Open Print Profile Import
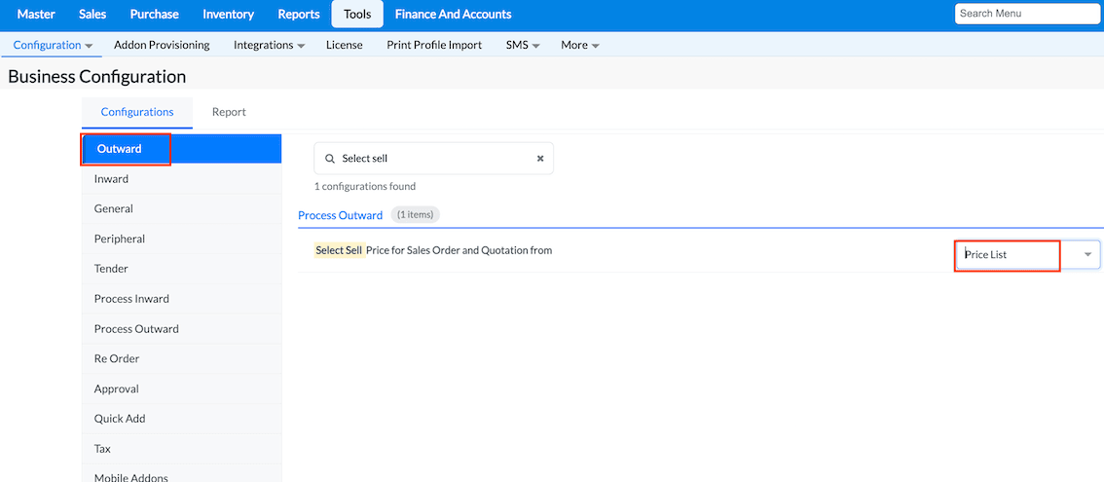Image resolution: width=1104 pixels, height=482 pixels. (434, 45)
